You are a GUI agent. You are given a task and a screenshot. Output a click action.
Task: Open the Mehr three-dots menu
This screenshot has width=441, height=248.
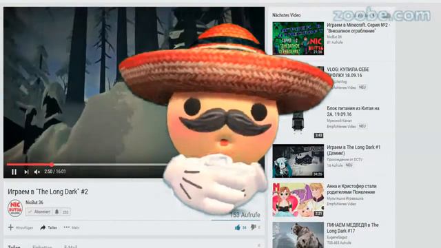click(72, 227)
